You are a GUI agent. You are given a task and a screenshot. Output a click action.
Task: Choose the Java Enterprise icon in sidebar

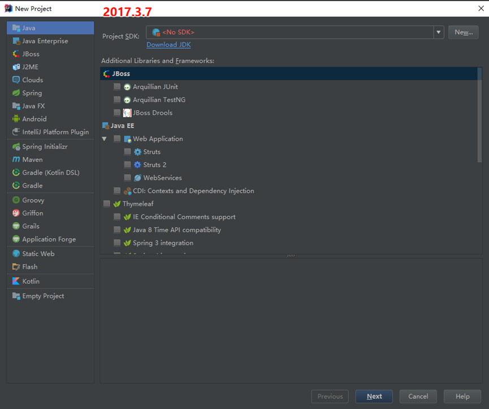click(x=16, y=41)
